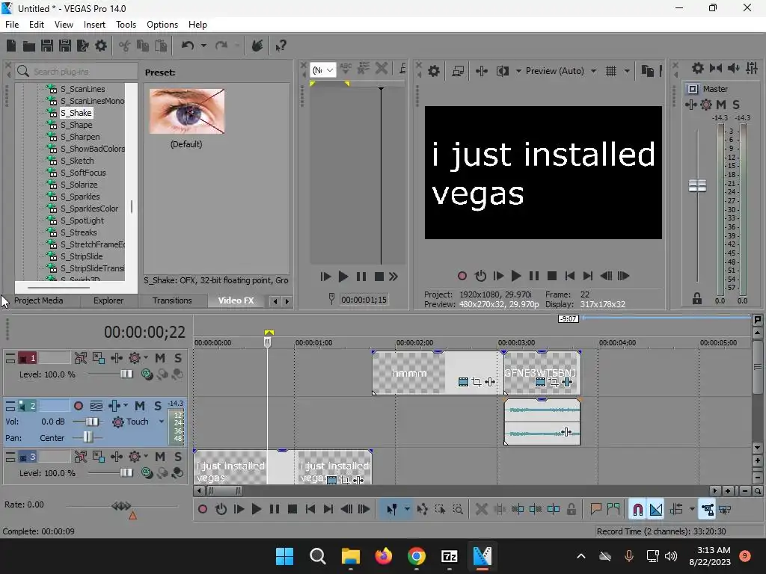Toggle split screen view icon in preview
Viewport: 766px width, 574px height.
click(502, 71)
